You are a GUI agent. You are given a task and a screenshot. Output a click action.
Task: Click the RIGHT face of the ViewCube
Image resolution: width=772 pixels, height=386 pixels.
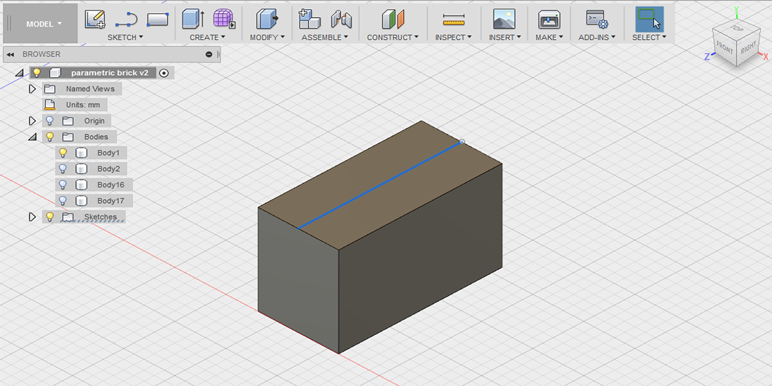pyautogui.click(x=748, y=48)
